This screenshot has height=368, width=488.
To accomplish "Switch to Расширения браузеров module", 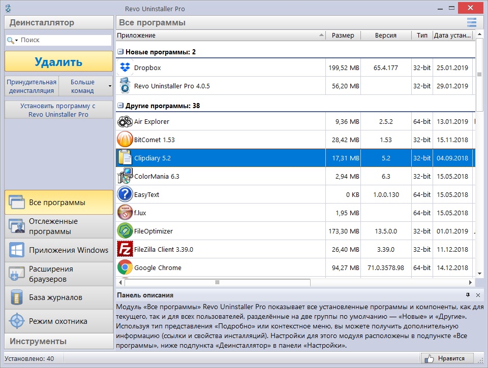I will coord(59,274).
